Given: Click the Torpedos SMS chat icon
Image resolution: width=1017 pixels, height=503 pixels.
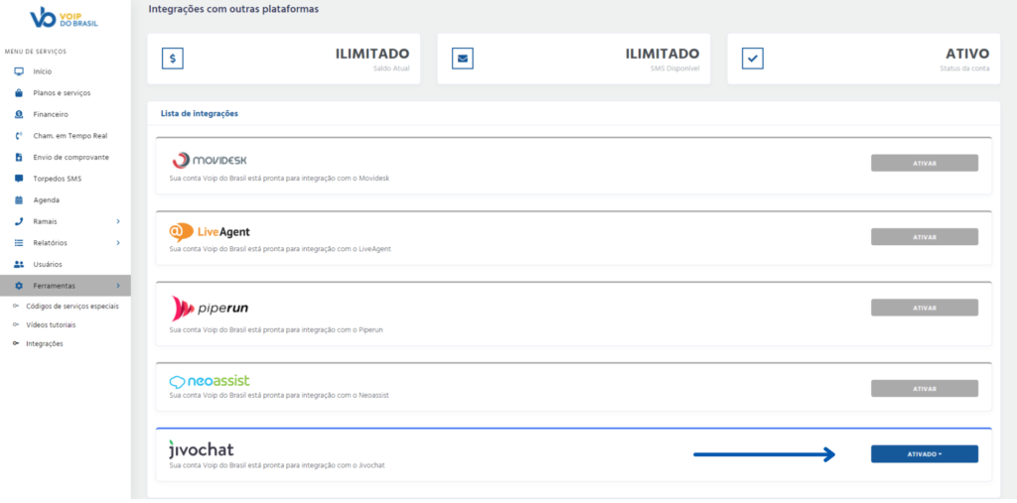Looking at the screenshot, I should [x=19, y=179].
